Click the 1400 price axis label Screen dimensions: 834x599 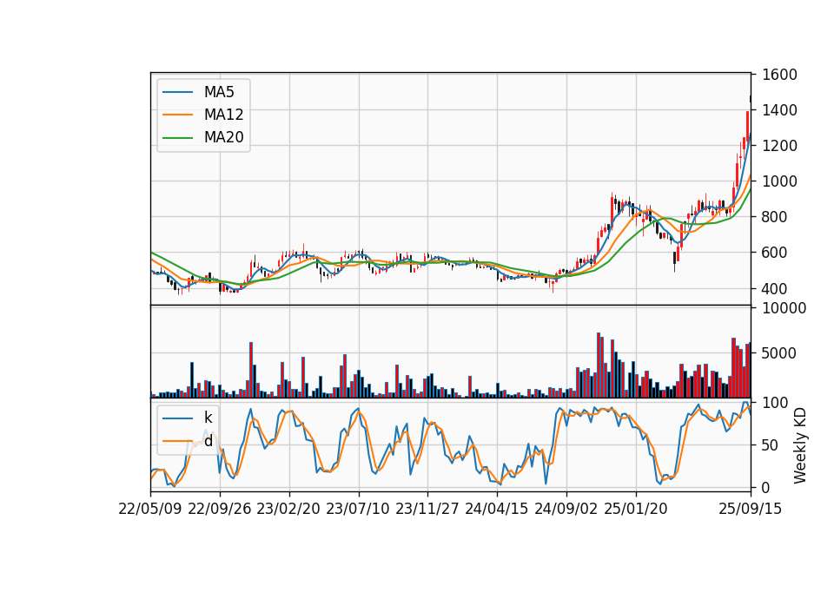coord(780,110)
